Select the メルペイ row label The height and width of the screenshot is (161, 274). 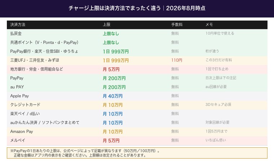click(x=18, y=140)
